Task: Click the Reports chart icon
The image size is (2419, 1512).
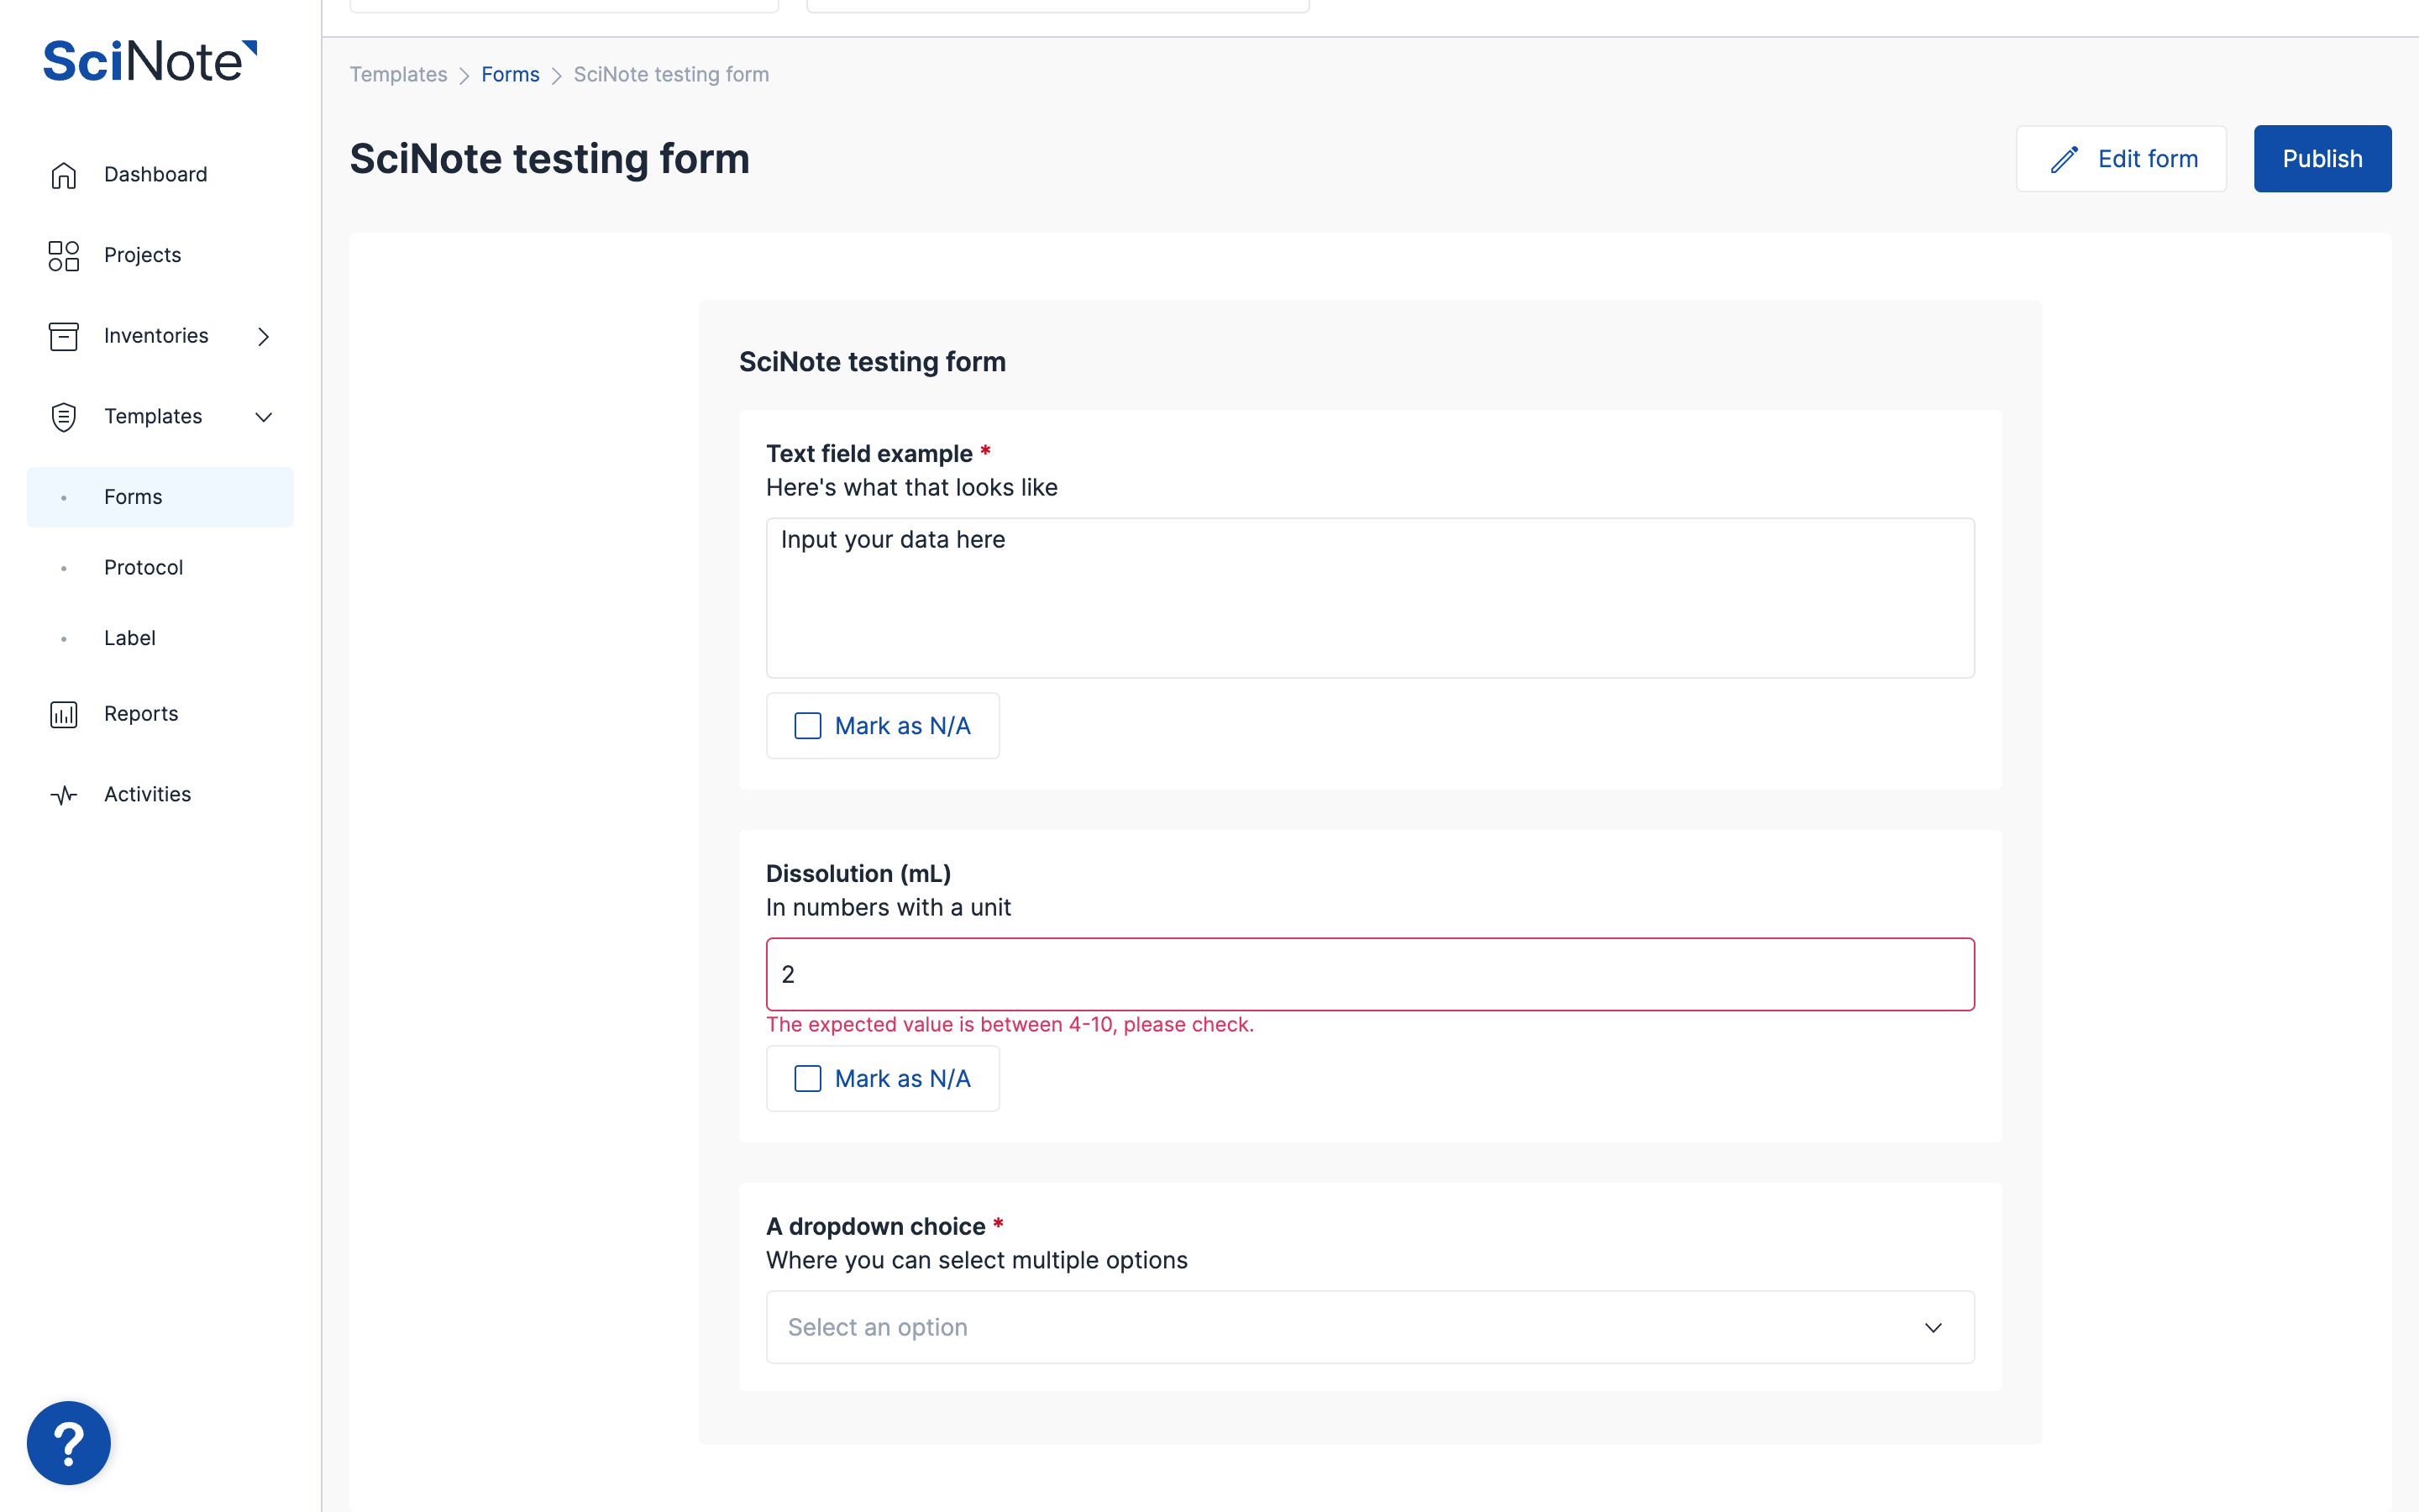Action: [63, 714]
